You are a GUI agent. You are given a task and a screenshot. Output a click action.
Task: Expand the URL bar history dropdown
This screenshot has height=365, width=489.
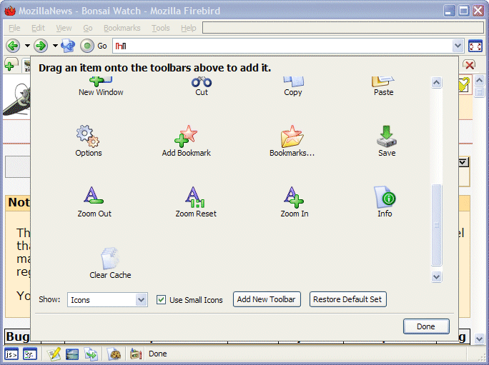pos(458,46)
